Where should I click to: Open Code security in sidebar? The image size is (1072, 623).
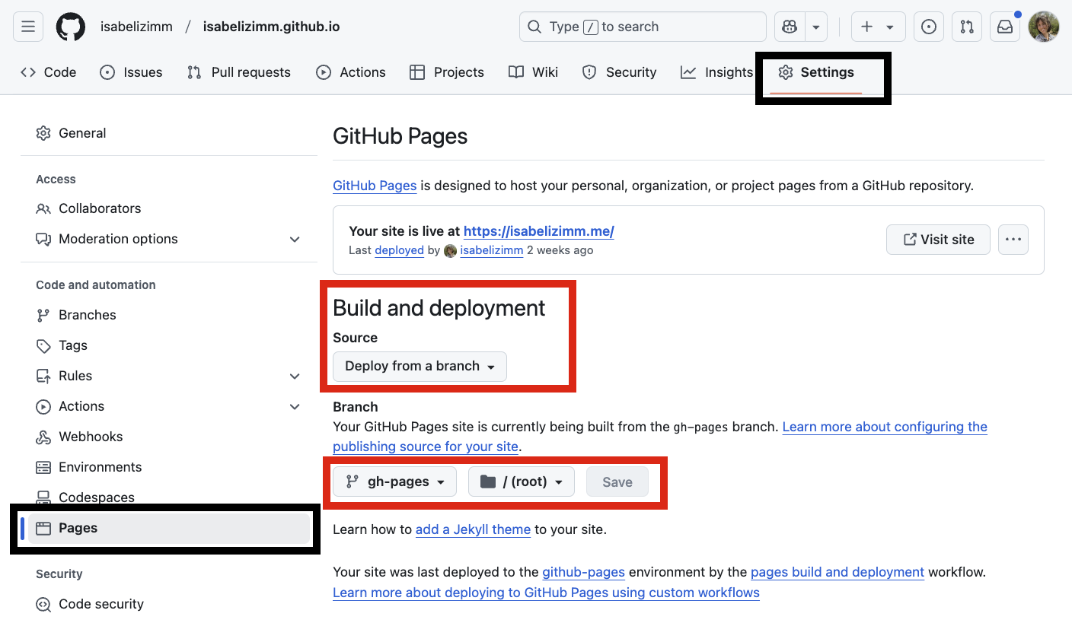click(x=168, y=604)
